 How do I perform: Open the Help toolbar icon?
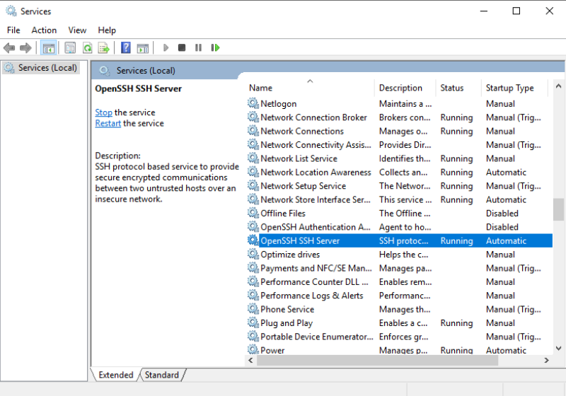coord(126,47)
